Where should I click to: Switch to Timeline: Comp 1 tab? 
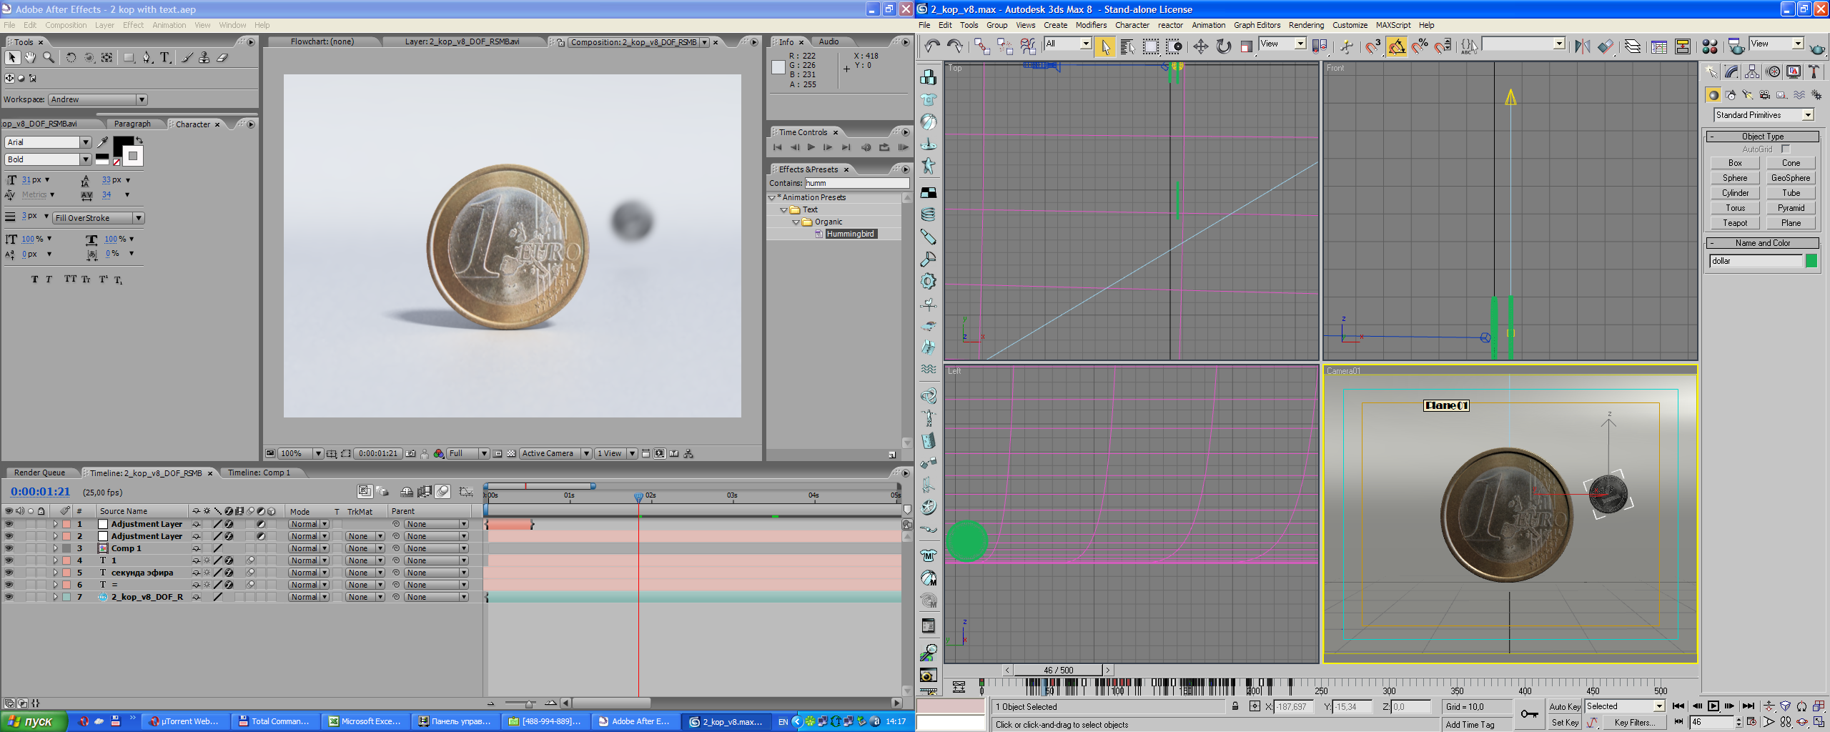click(259, 473)
